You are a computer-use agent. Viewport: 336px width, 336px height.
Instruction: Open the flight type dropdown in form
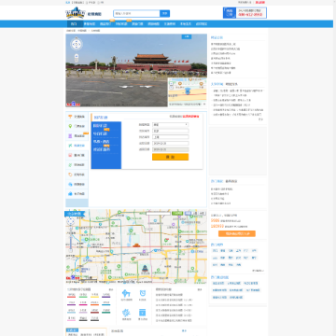171,124
